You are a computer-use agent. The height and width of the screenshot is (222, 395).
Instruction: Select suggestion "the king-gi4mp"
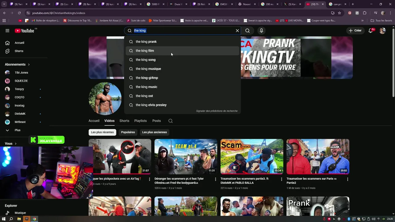(182, 78)
